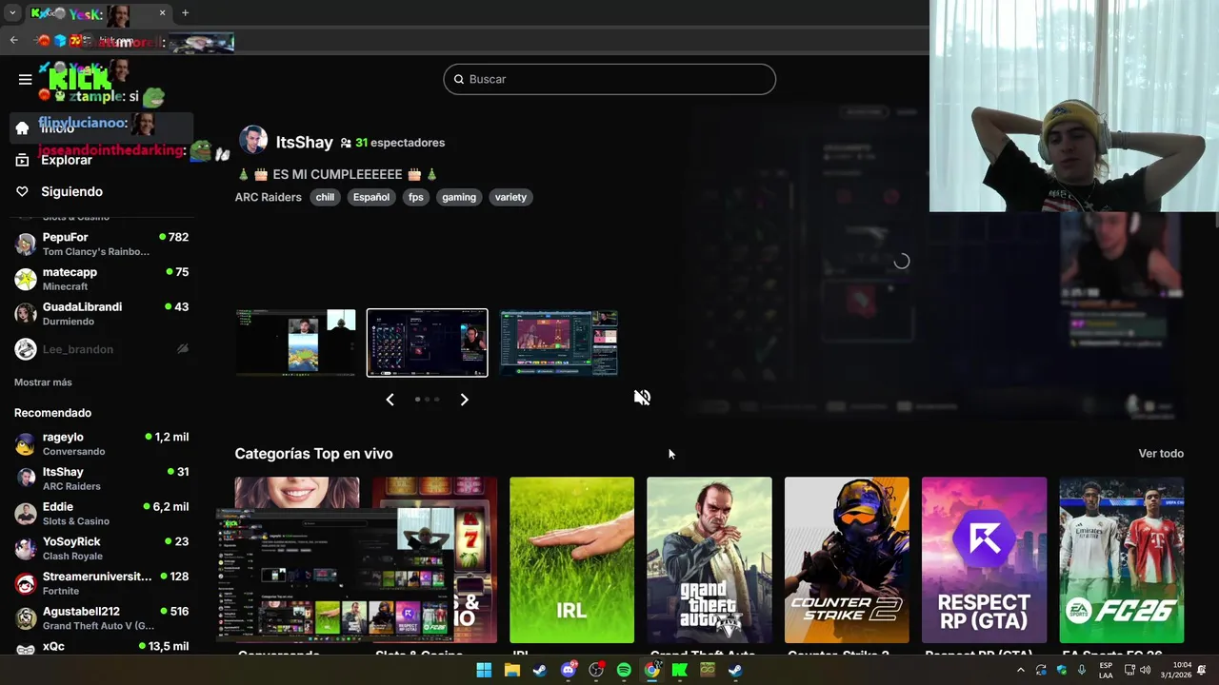
Task: Select the third carousel stream thumbnail
Action: (559, 342)
